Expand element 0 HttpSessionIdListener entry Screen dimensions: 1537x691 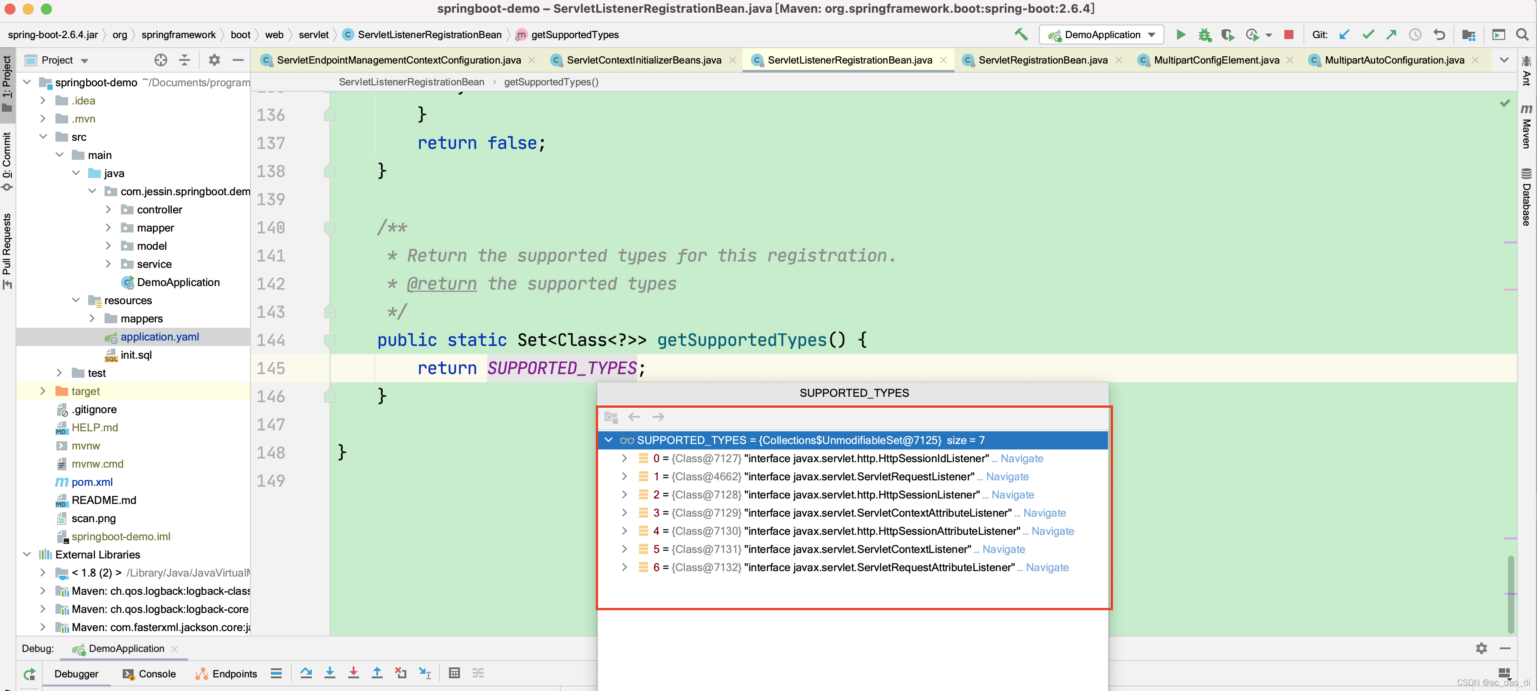click(x=624, y=459)
